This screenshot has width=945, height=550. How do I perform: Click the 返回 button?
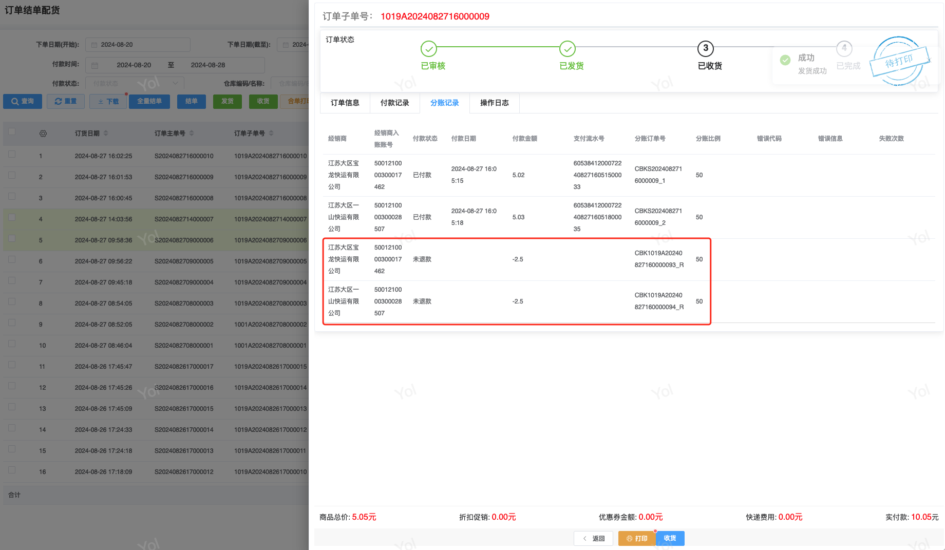pyautogui.click(x=593, y=538)
